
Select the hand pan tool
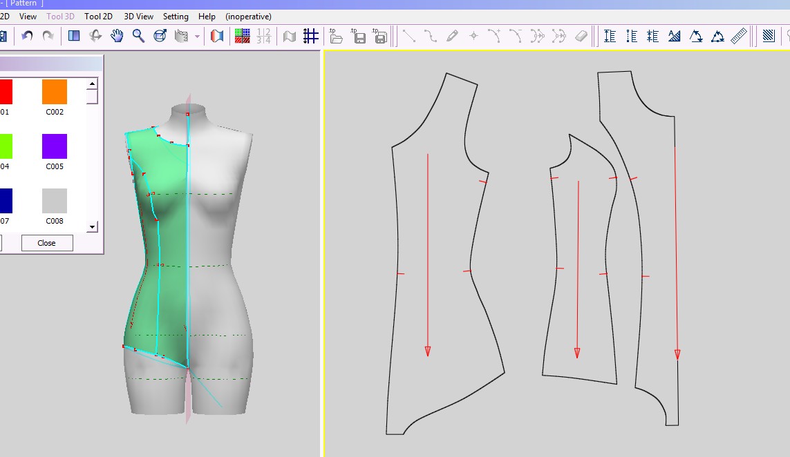click(x=117, y=36)
